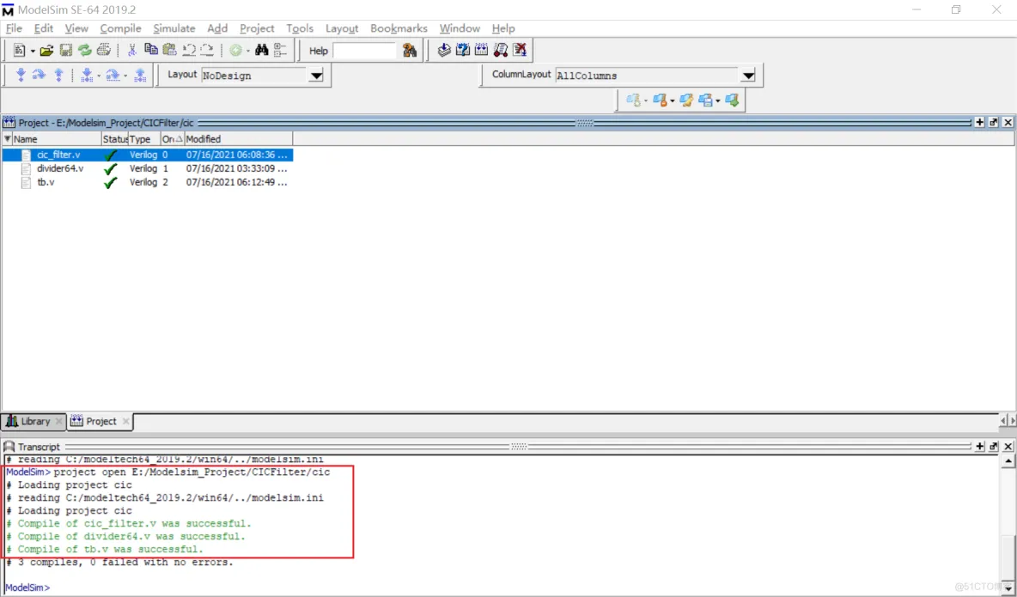
Task: Close the Project pane
Action: tap(1008, 122)
